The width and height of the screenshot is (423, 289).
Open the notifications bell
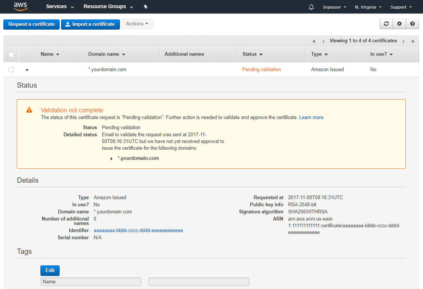click(x=311, y=7)
